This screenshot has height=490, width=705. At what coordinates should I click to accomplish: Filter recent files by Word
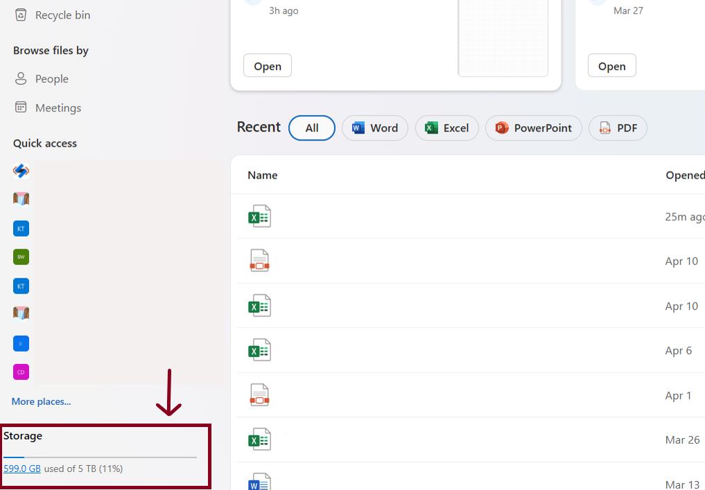375,128
